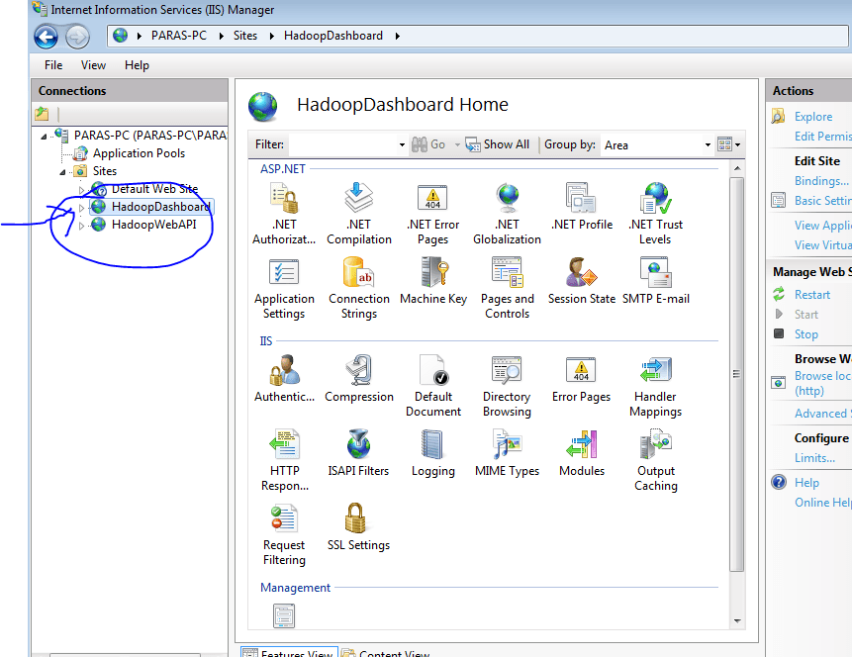
Task: Open the Filter dropdown arrow
Action: [x=402, y=144]
